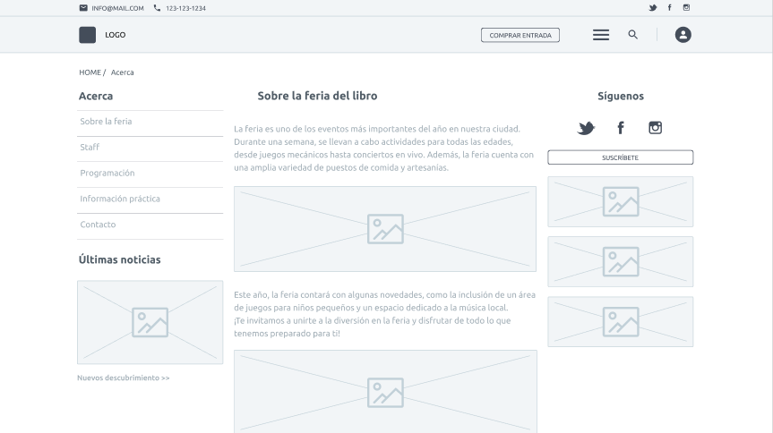The width and height of the screenshot is (773, 433).
Task: Click the square logo icon
Action: click(87, 35)
